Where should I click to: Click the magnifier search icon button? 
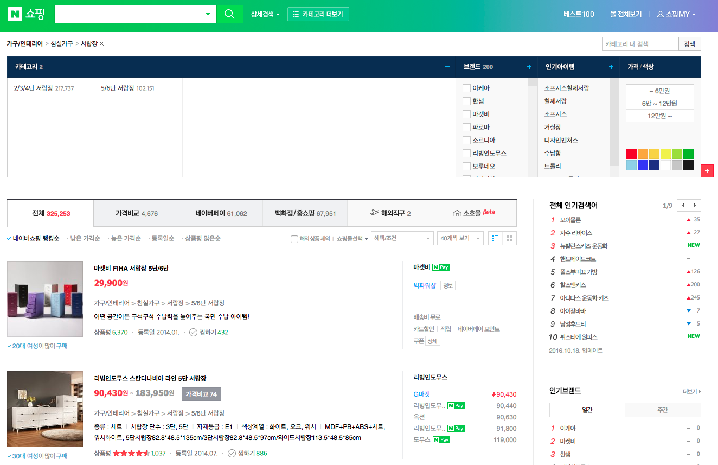[x=229, y=14]
